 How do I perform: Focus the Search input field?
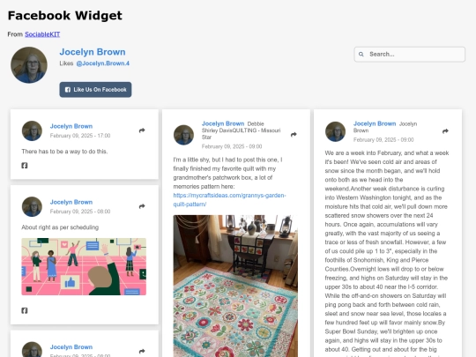[410, 55]
